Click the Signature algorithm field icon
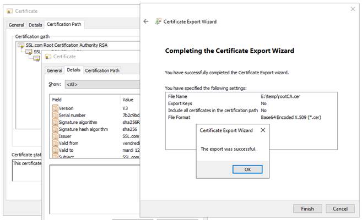This screenshot has height=220, width=362. point(55,122)
